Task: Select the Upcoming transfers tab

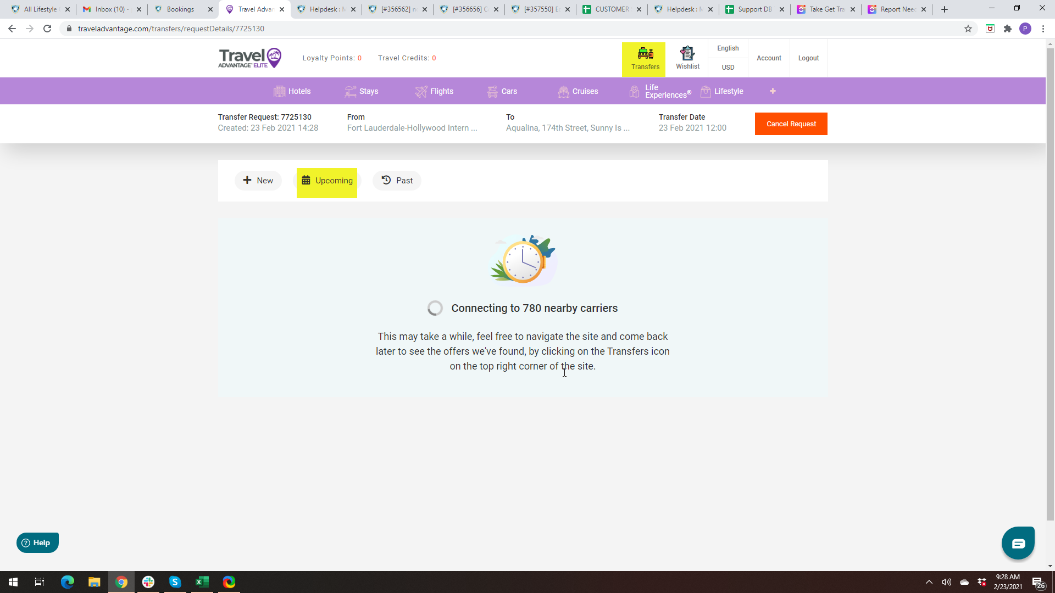Action: (x=327, y=181)
